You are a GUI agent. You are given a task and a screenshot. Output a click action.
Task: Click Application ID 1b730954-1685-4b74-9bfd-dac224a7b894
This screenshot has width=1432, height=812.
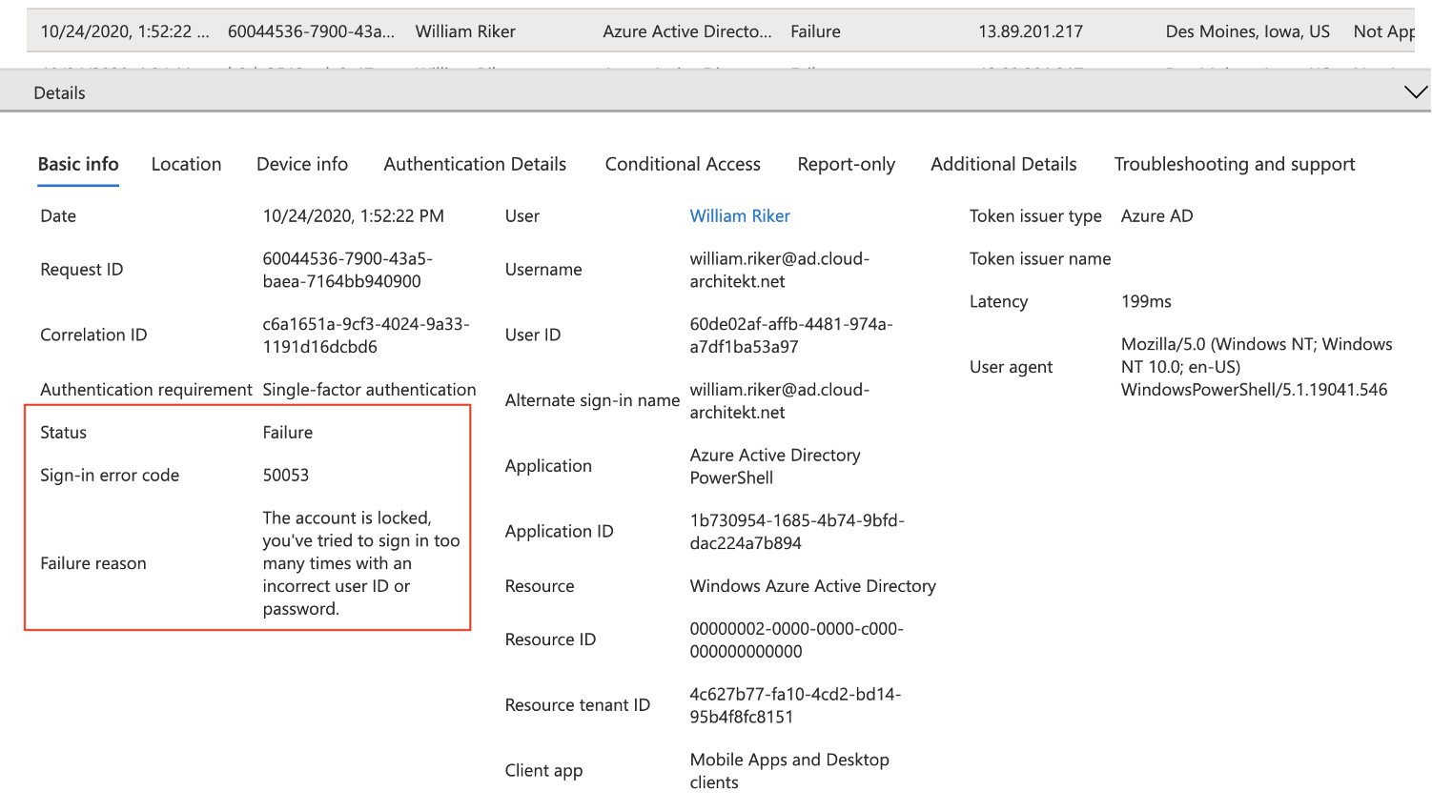click(797, 532)
